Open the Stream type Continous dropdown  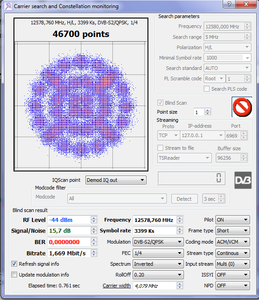[232, 253]
